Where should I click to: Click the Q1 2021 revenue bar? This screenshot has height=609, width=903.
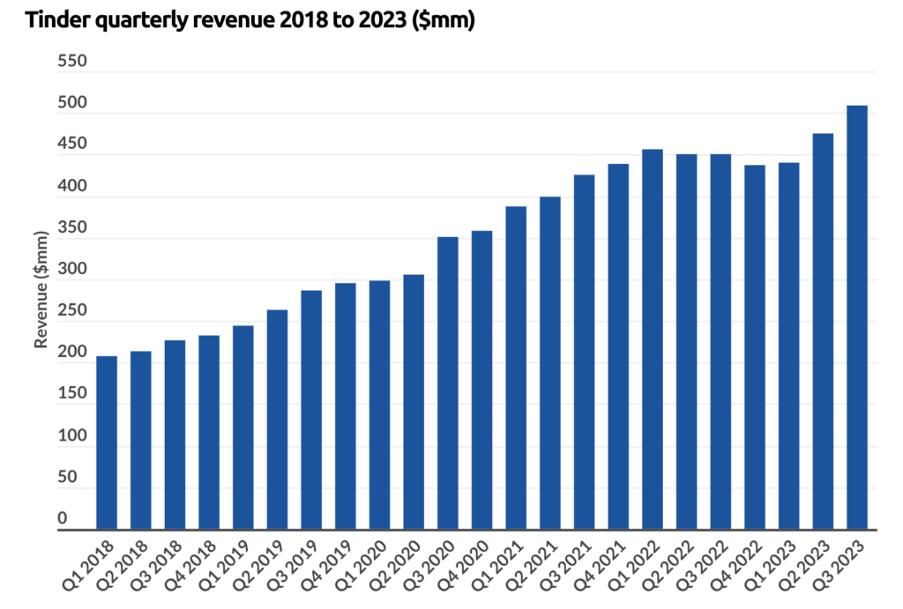coord(516,368)
